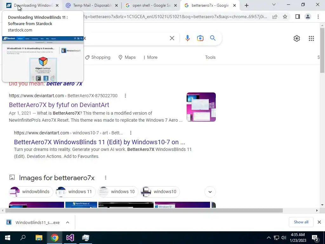Open Google quick settings gear
This screenshot has width=325, height=244.
point(297,38)
